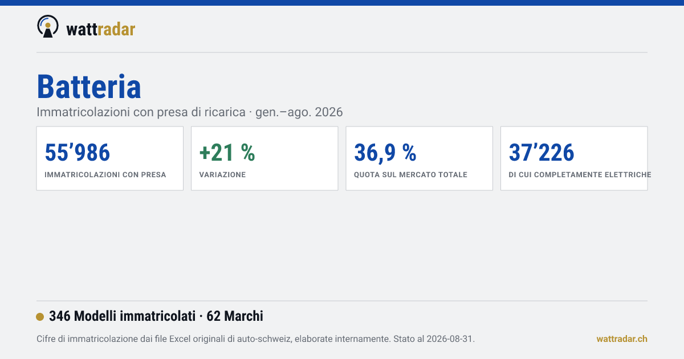Image resolution: width=684 pixels, height=359 pixels.
Task: Click the 'Immatricolazioni con presa' label
Action: [x=105, y=175]
